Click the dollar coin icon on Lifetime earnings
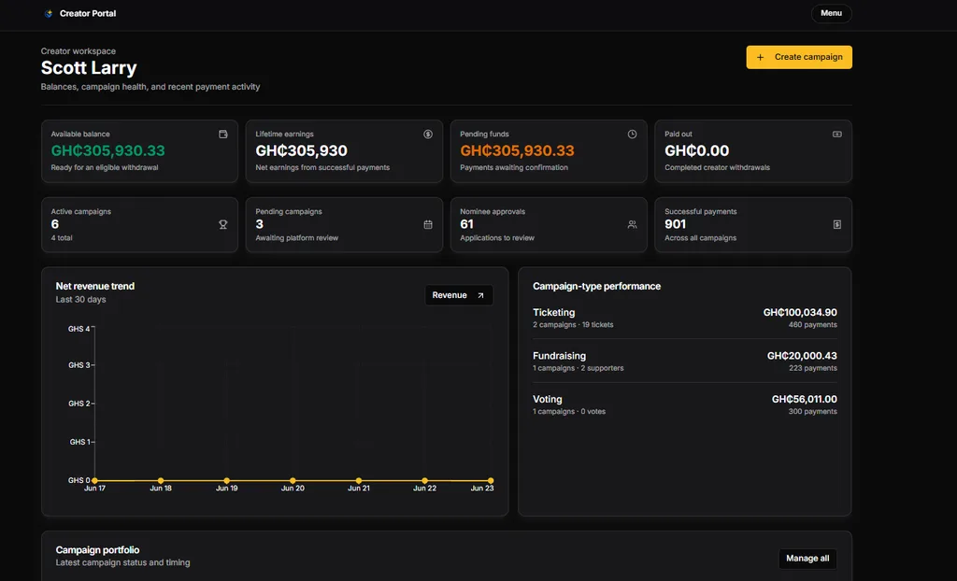The height and width of the screenshot is (581, 957). pyautogui.click(x=428, y=135)
